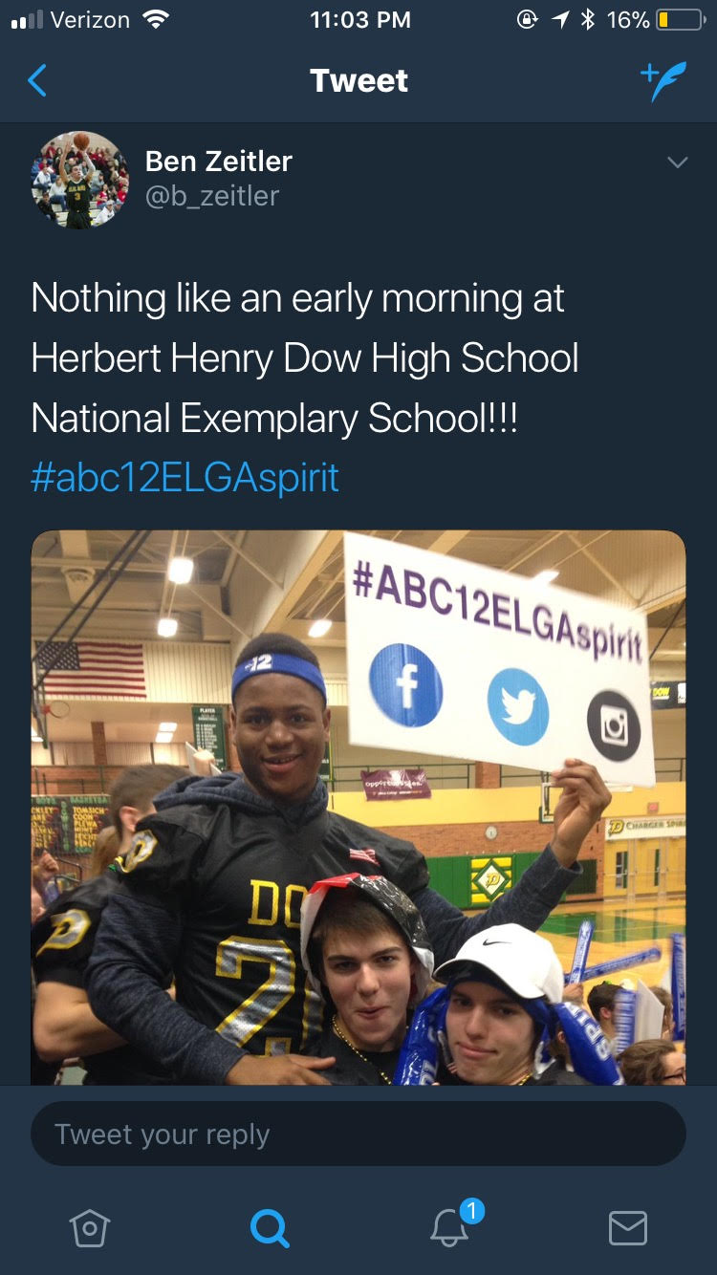Tap the Bluetooth icon in status bar
Image resolution: width=717 pixels, height=1275 pixels.
[x=588, y=20]
